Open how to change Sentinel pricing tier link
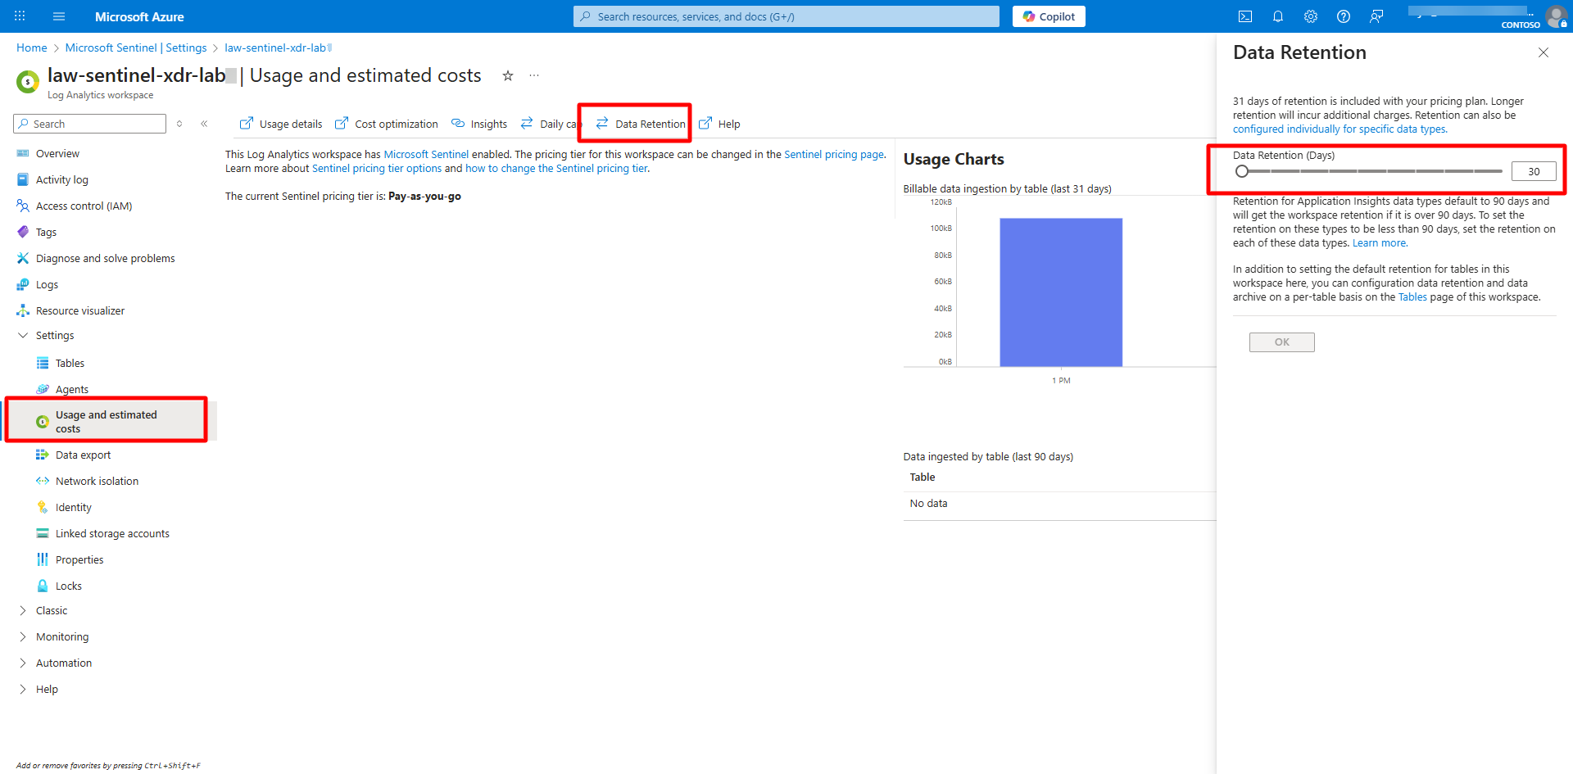The image size is (1573, 774). point(556,168)
